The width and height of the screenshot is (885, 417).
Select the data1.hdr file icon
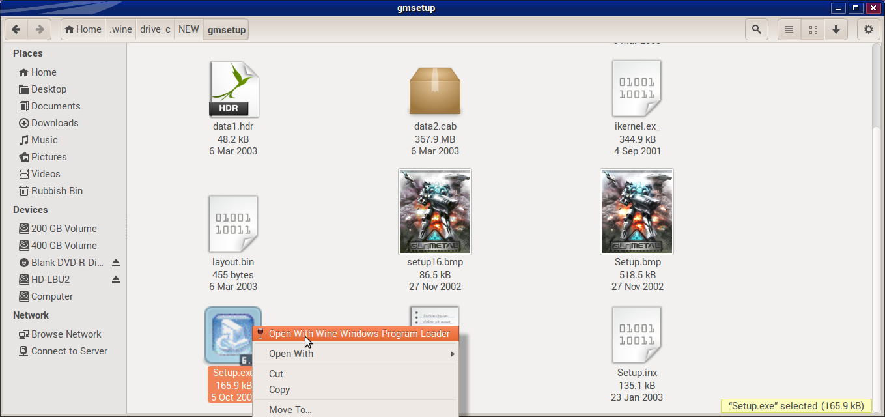(234, 89)
